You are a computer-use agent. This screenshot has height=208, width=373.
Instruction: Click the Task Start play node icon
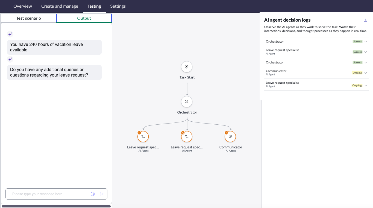coord(187,67)
